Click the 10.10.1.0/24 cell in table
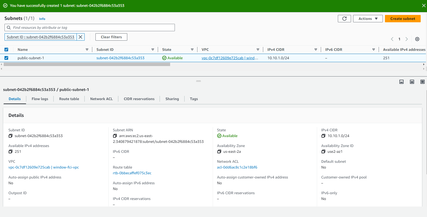427x217 pixels. 278,58
